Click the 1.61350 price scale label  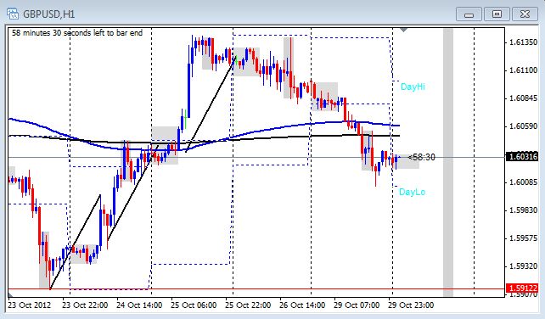point(523,42)
